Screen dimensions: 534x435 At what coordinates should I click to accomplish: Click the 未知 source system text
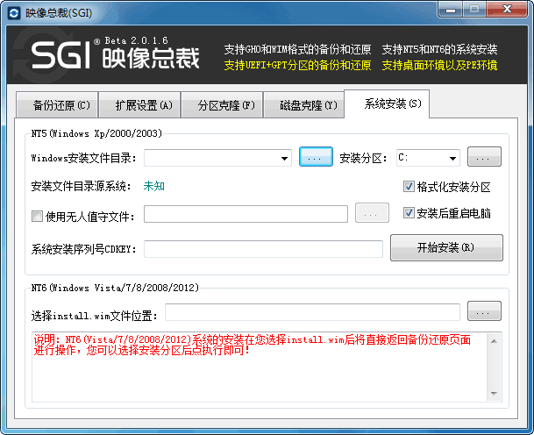154,186
